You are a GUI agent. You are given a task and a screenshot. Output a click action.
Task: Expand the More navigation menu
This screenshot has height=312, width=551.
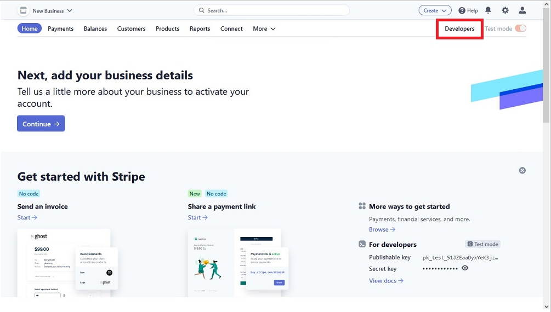(x=264, y=29)
